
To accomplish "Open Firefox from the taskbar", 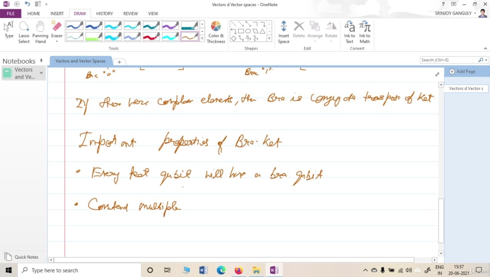I will (238, 270).
